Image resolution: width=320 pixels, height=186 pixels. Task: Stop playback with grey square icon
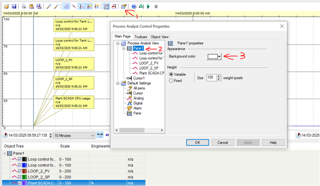(x=156, y=7)
